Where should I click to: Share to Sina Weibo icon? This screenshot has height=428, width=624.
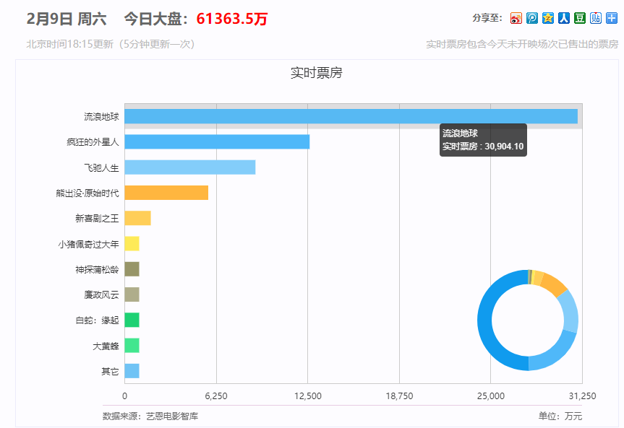[x=516, y=18]
